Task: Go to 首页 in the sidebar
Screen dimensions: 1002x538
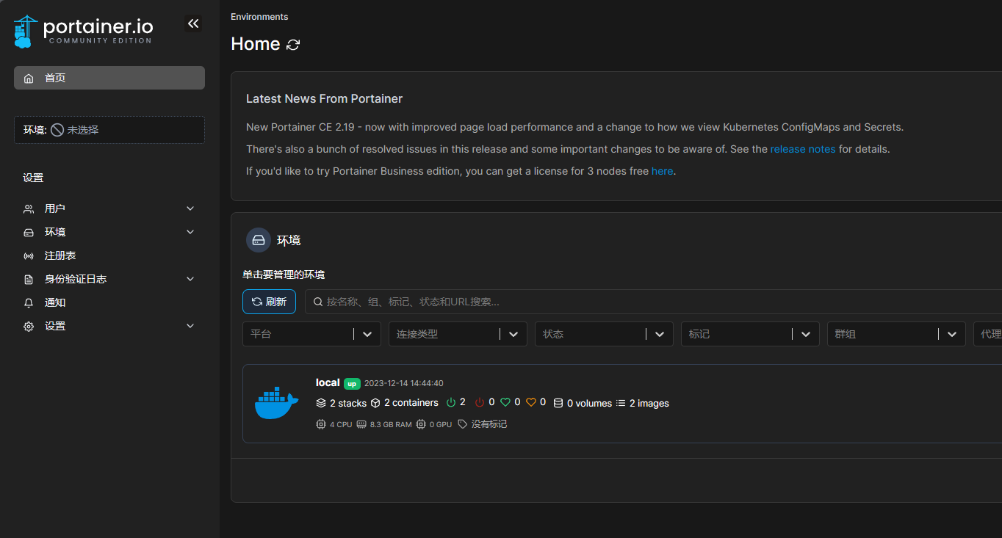Action: 109,78
